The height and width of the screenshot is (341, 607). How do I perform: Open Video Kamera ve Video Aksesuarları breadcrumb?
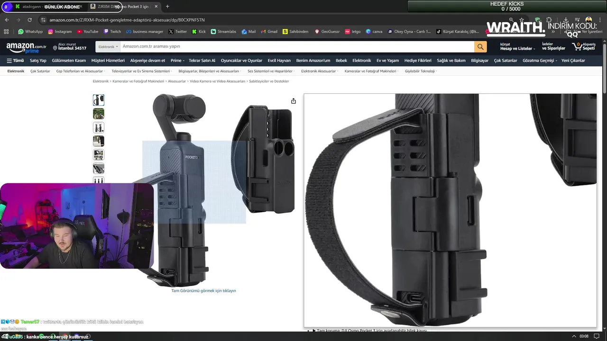pyautogui.click(x=218, y=81)
